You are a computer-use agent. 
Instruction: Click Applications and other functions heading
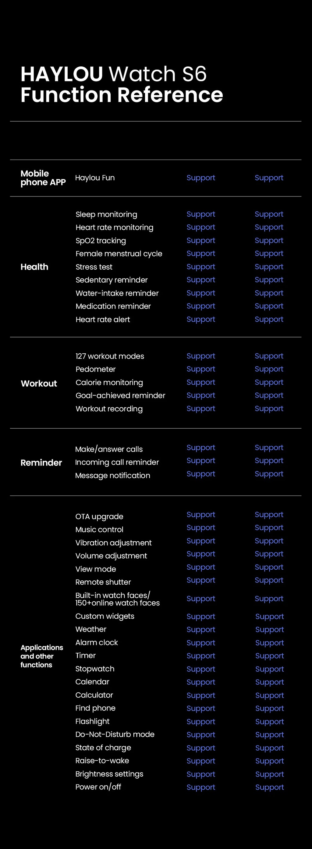coord(41,656)
